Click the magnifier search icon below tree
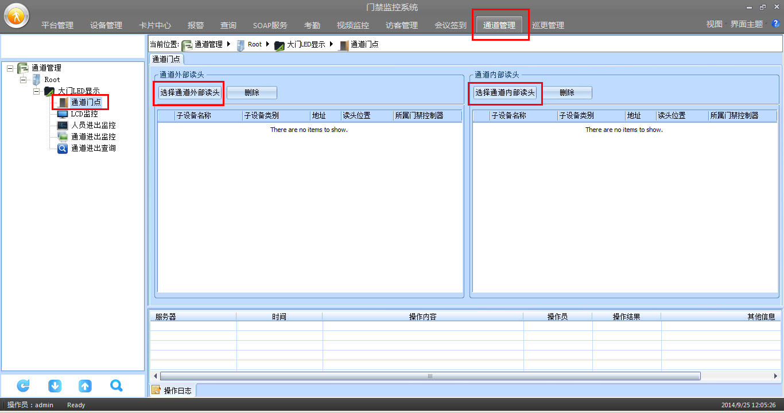The width and height of the screenshot is (784, 413). [x=117, y=385]
